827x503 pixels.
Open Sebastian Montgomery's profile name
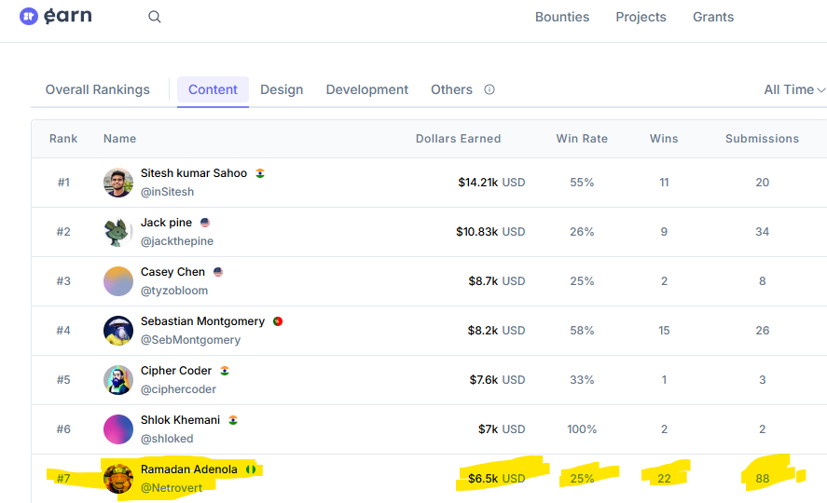coord(202,321)
